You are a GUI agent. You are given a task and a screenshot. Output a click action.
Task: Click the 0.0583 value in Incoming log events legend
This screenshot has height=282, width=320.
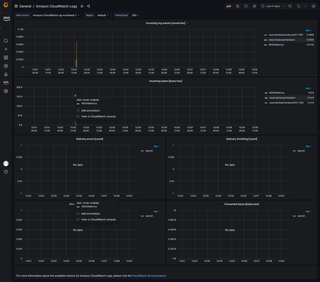coord(310,35)
